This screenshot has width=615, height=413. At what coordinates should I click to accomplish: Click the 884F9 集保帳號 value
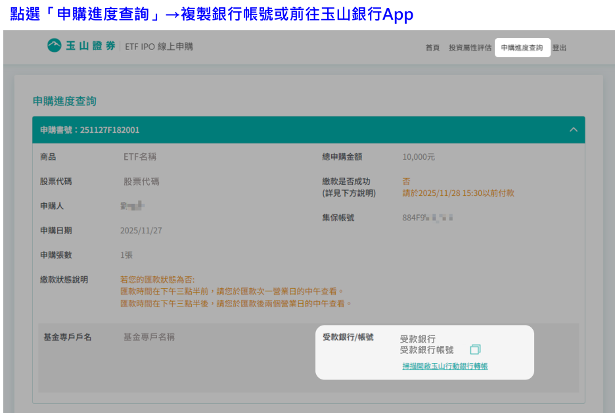pyautogui.click(x=427, y=218)
